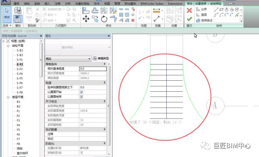
Task: Collapse the 尺寸标注 property group
Action: [104, 101]
